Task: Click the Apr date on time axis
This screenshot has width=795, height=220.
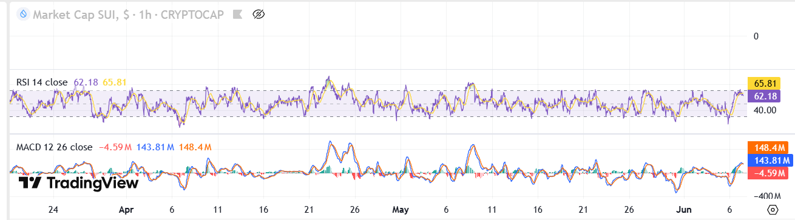Action: tap(126, 210)
